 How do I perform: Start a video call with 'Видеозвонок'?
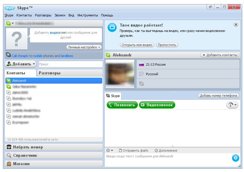(157, 105)
